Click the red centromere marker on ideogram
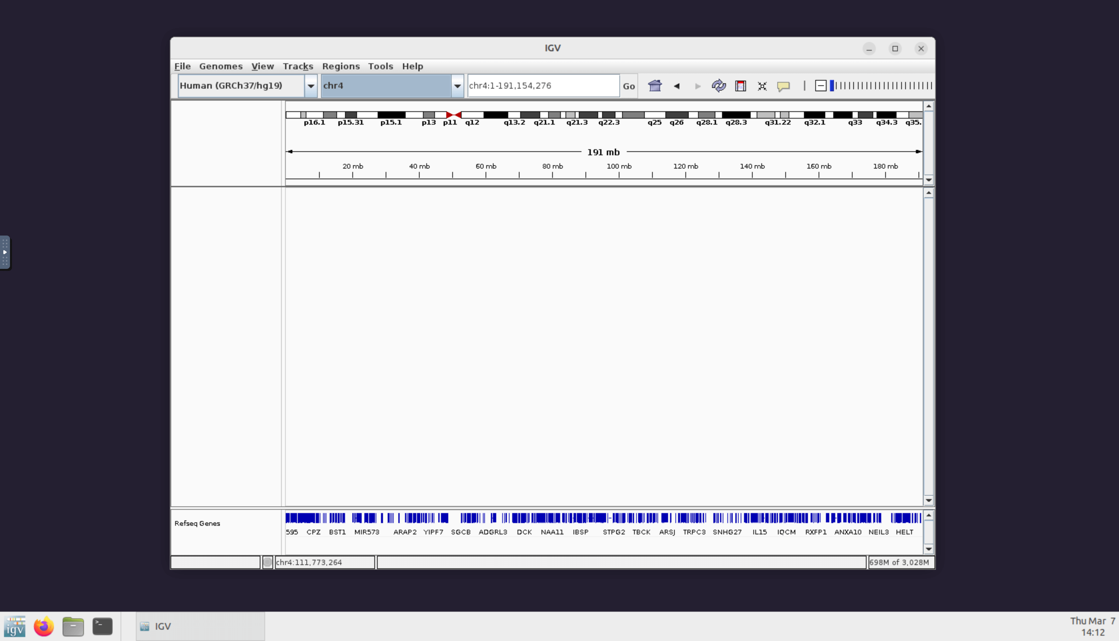 [454, 115]
